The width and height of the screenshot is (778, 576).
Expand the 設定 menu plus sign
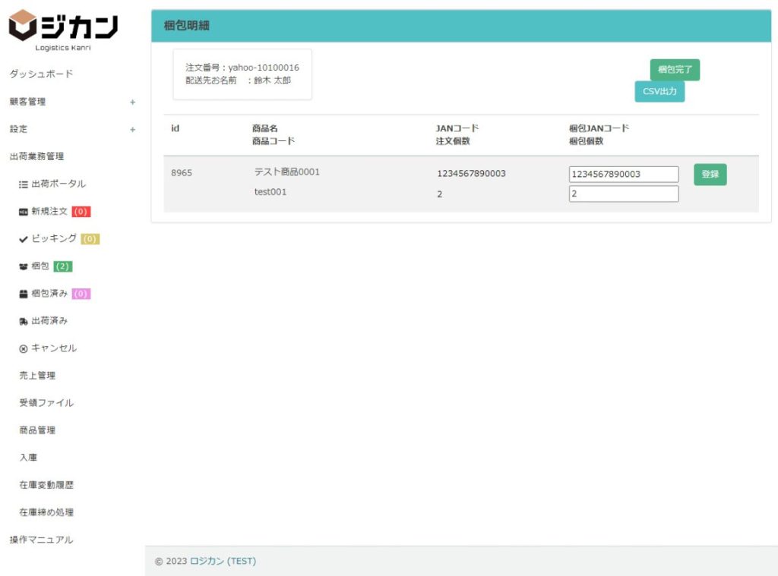click(x=132, y=129)
